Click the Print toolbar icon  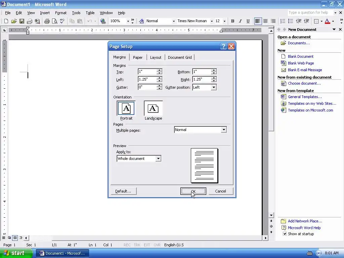tap(47, 21)
